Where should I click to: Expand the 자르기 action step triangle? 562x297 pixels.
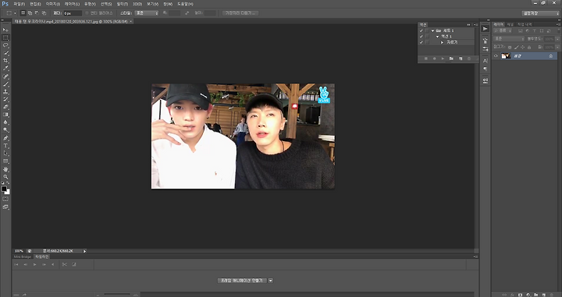point(442,42)
